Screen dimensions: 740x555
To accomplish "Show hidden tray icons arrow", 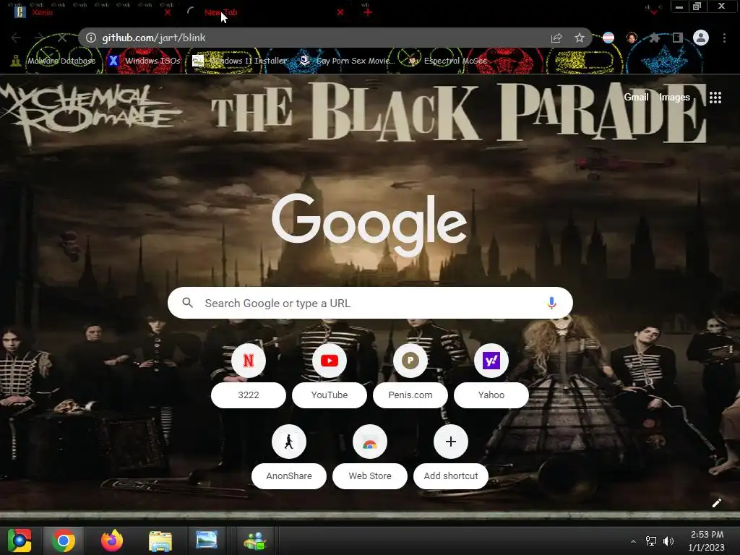I will coord(633,541).
